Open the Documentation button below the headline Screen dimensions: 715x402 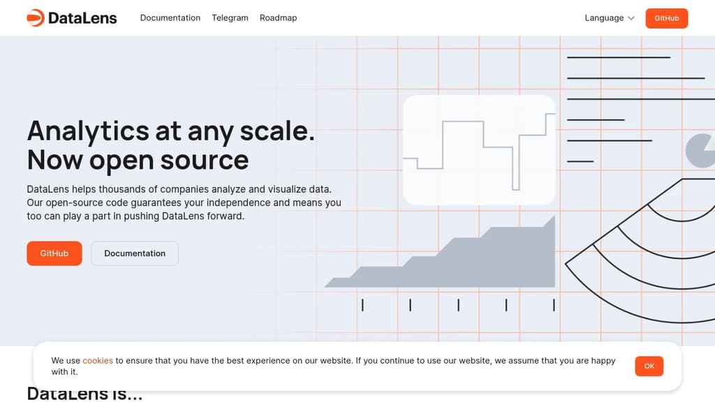(x=134, y=253)
